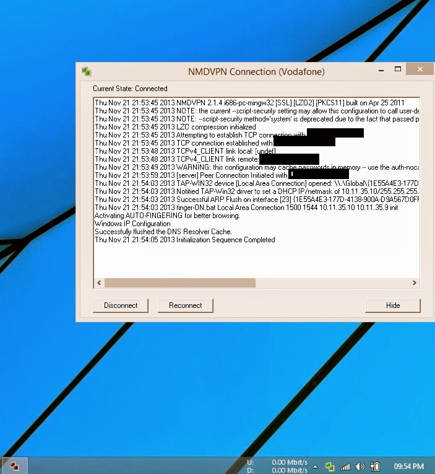Click the Reconnect button

[186, 305]
